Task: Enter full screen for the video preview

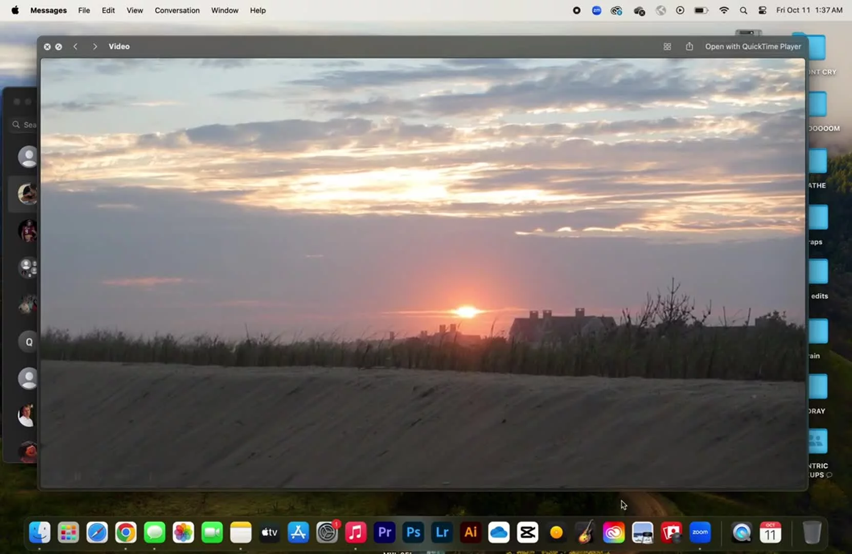Action: (x=58, y=47)
